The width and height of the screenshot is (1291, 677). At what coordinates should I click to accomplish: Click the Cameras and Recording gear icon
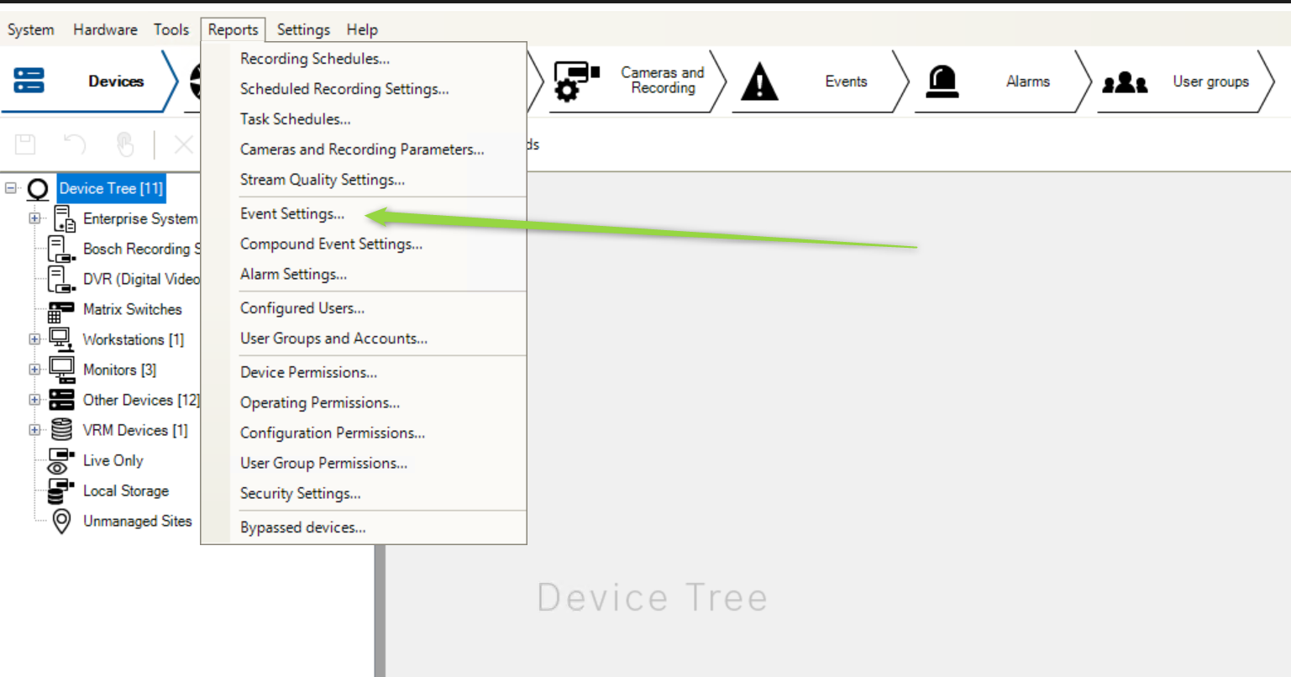(575, 81)
